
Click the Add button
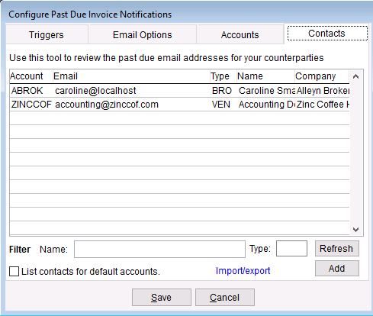pos(337,268)
